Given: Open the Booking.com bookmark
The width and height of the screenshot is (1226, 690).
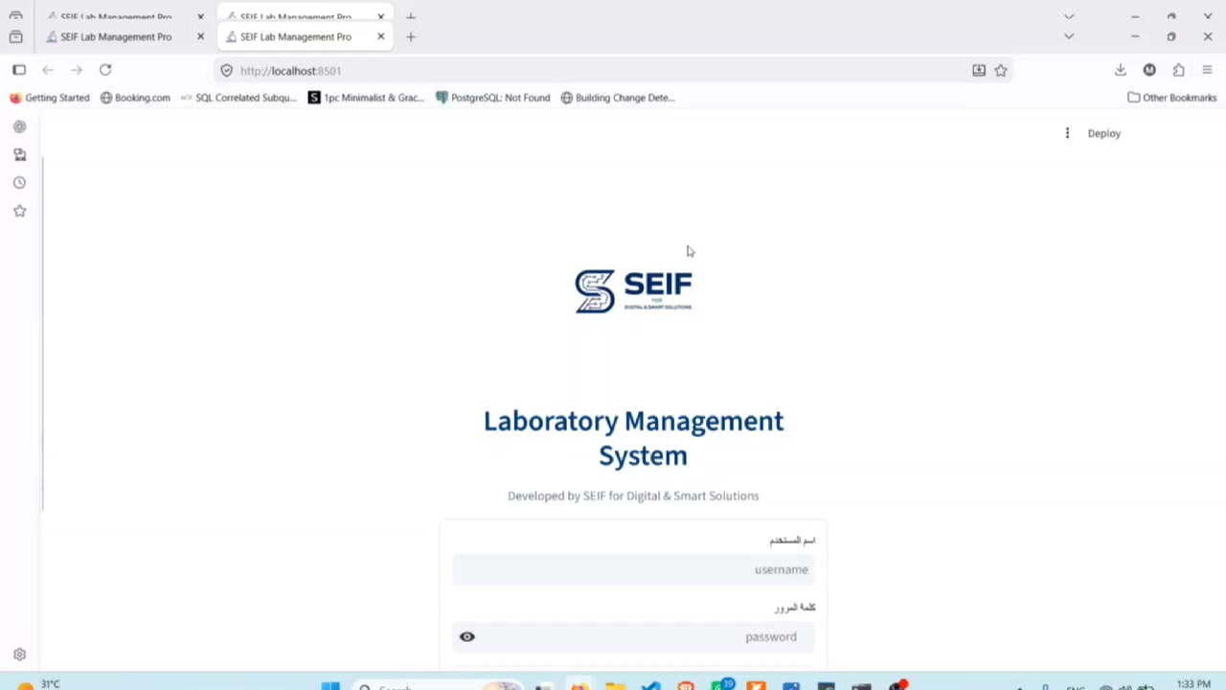Looking at the screenshot, I should click(x=135, y=98).
